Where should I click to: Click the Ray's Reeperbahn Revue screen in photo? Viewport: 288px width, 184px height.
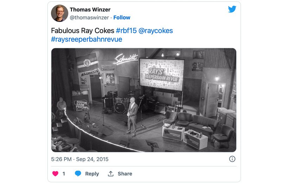click(x=162, y=74)
